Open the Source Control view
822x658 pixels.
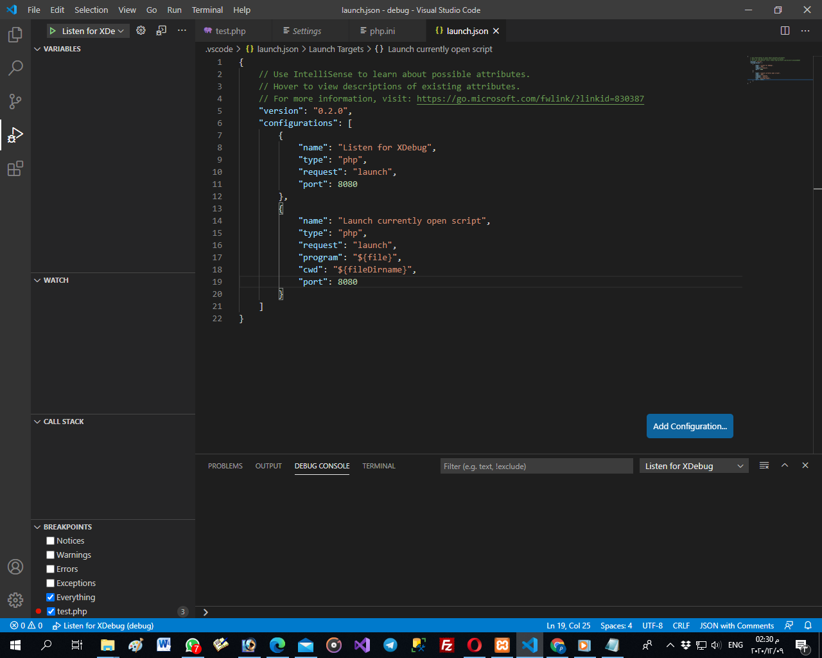[15, 102]
